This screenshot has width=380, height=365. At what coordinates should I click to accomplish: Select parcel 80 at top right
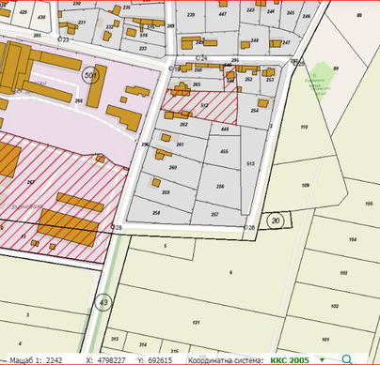tap(359, 15)
